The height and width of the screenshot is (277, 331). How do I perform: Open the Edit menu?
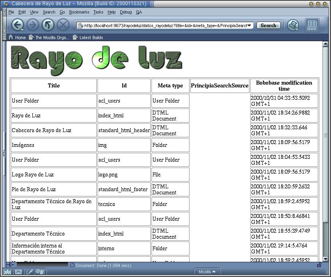click(22, 12)
